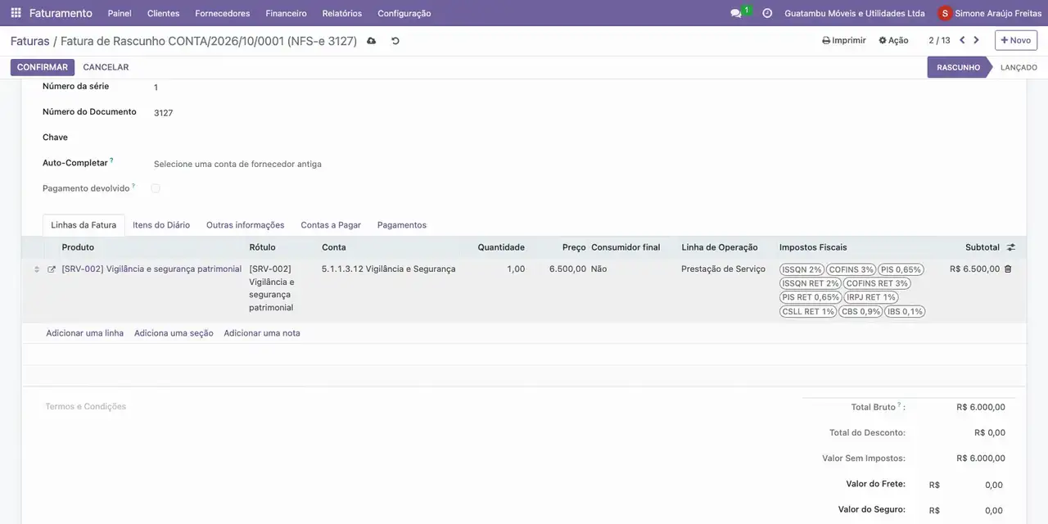Navigate back to Faturas breadcrumb
Screen dimensions: 1048x524
pyautogui.click(x=30, y=41)
